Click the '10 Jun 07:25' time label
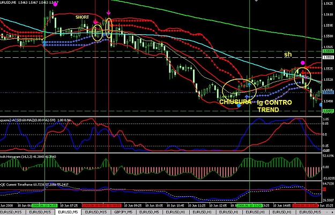This screenshot has width=335, height=215. (69, 206)
